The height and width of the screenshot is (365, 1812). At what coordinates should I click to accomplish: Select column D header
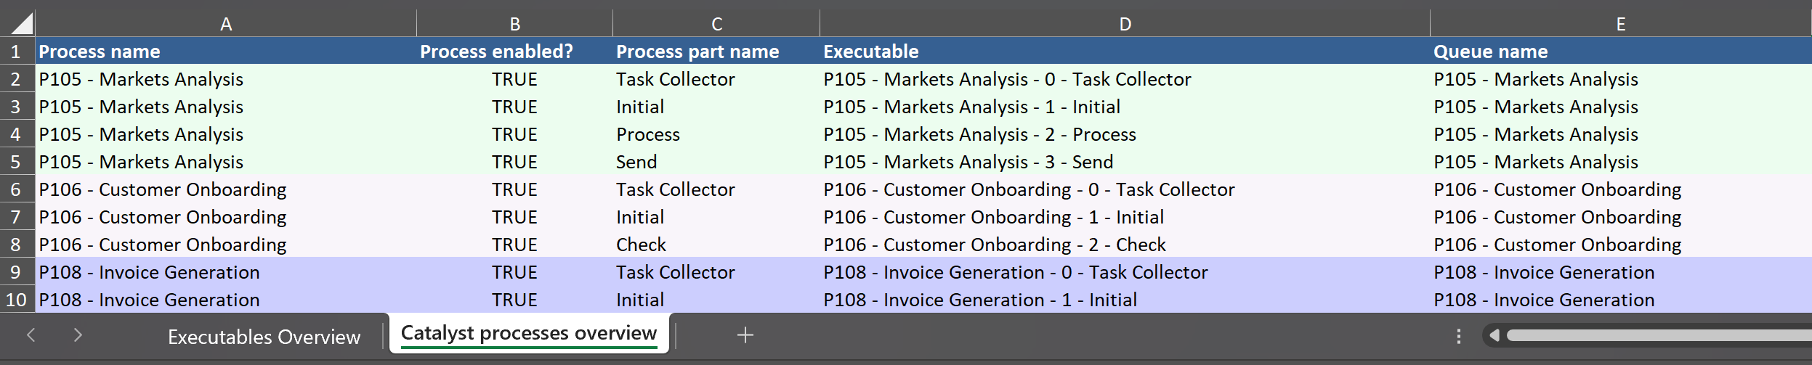click(1124, 24)
